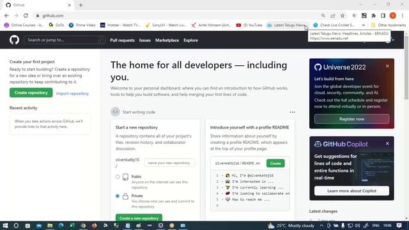Open the Windows Start menu
Screen dimensions: 409x230
[x=5, y=226]
